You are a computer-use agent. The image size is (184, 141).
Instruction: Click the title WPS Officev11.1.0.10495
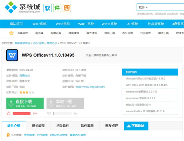coord(48,55)
